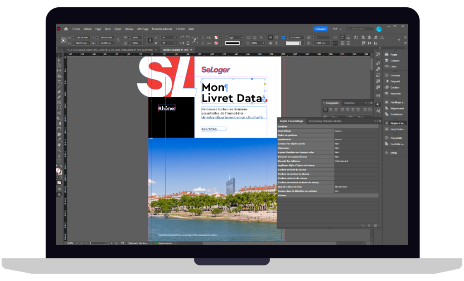Switch to Caractère panel tab
The image size is (464, 281).
point(349,103)
